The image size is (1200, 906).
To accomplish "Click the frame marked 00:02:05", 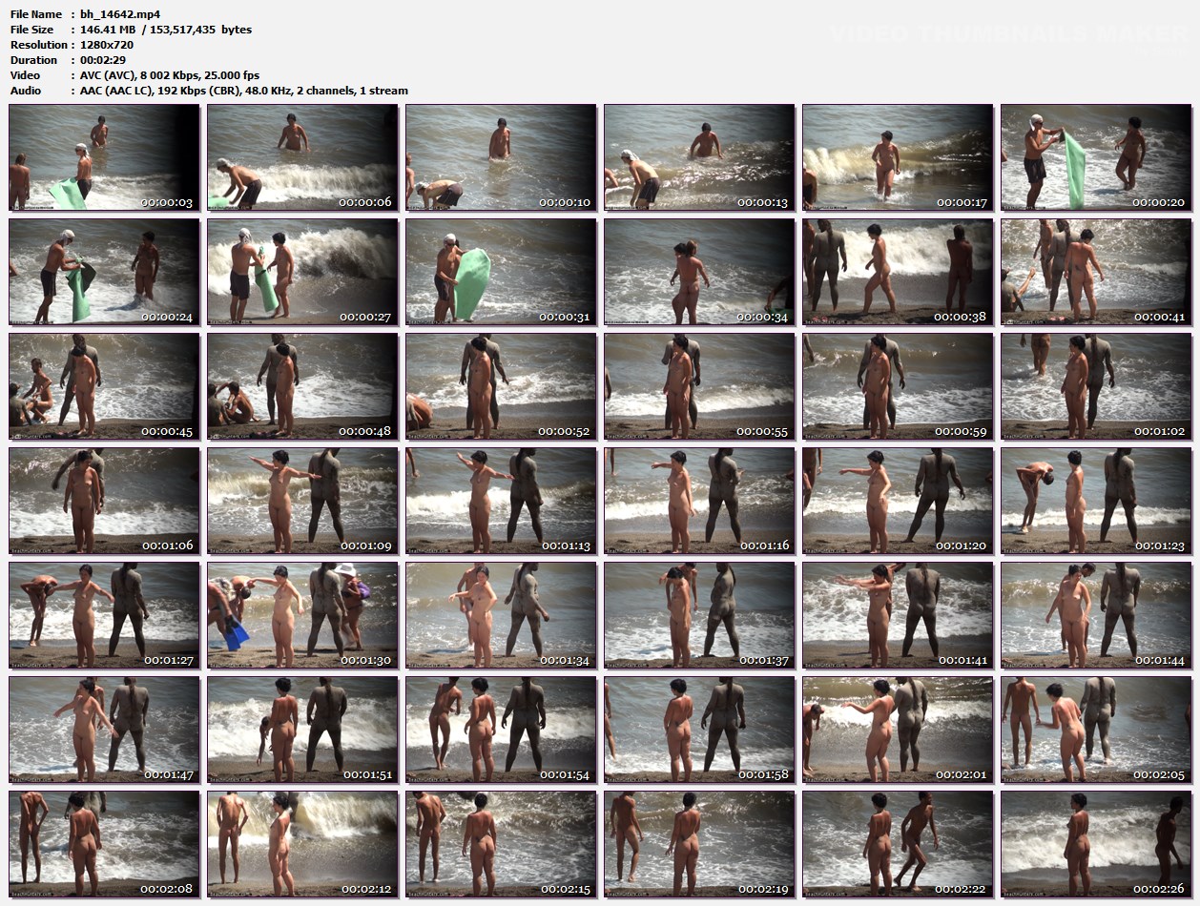I will 1096,730.
